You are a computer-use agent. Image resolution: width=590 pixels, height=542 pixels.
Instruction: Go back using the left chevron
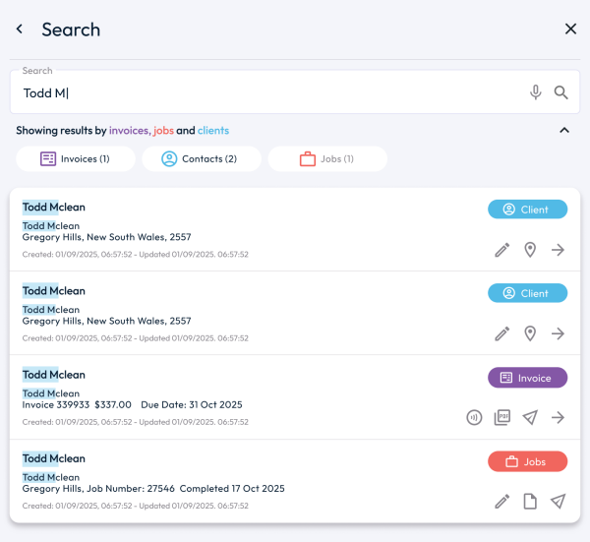click(20, 30)
